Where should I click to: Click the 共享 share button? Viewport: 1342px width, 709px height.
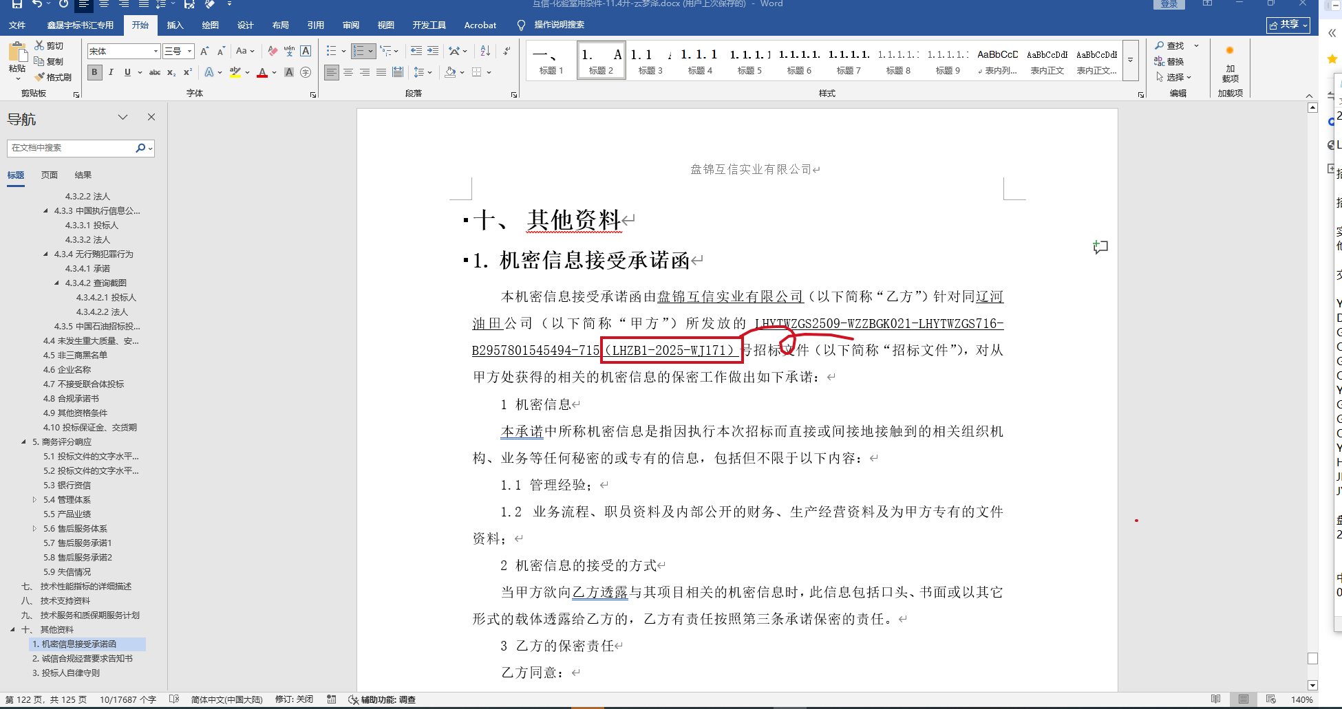[1288, 25]
